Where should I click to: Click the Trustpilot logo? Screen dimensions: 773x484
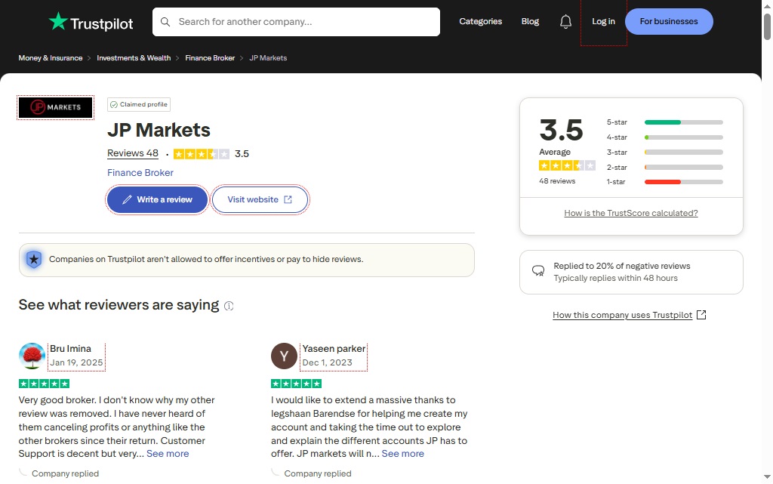(x=91, y=22)
